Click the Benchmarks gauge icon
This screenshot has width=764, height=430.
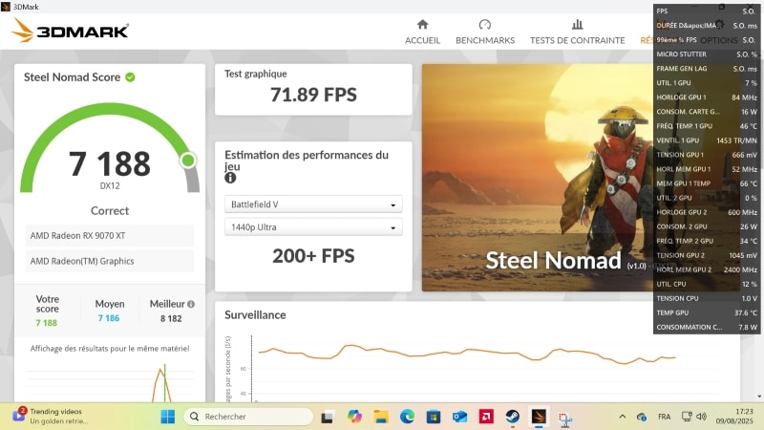coord(485,25)
